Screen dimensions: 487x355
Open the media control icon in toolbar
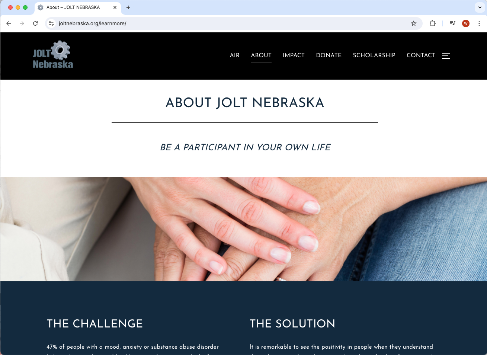tap(452, 23)
